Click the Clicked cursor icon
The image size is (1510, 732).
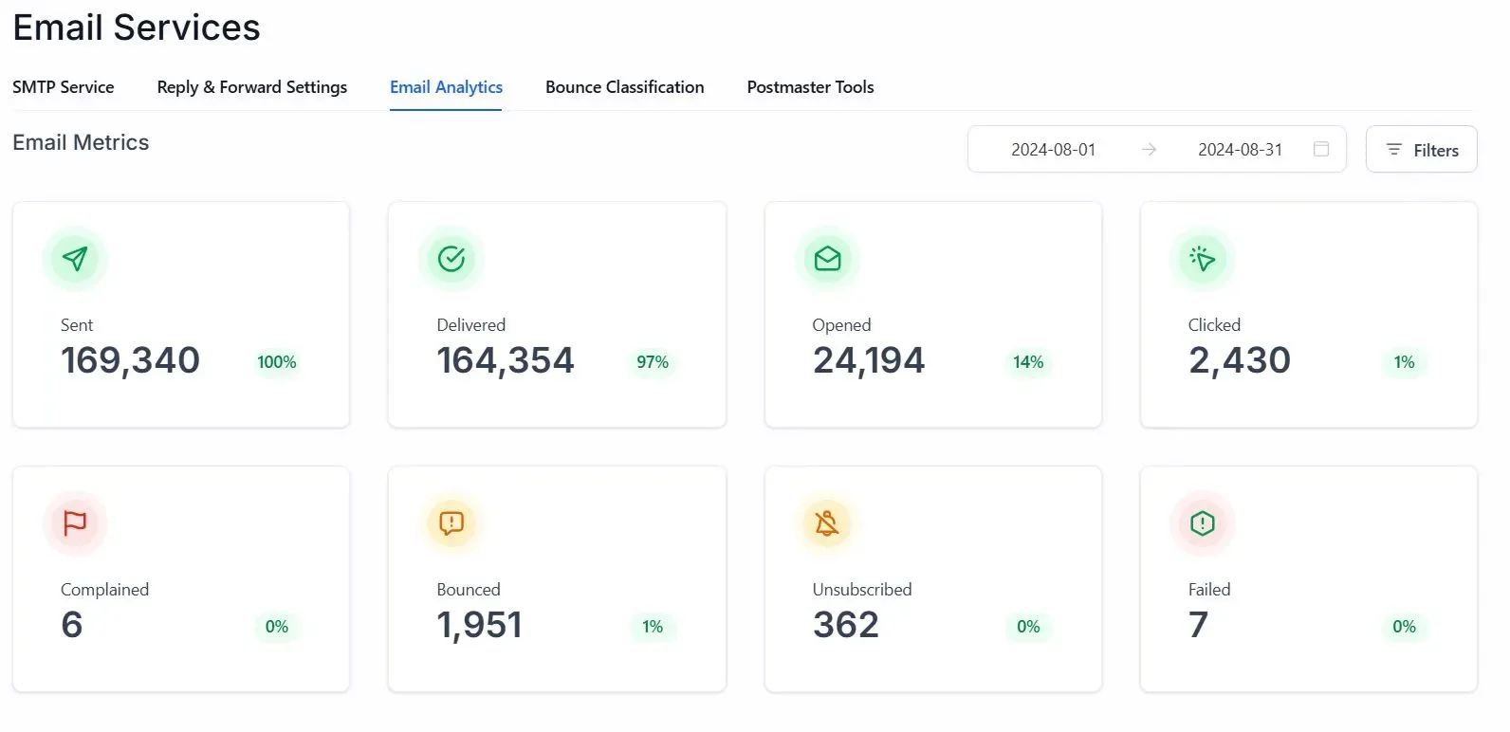pos(1203,259)
